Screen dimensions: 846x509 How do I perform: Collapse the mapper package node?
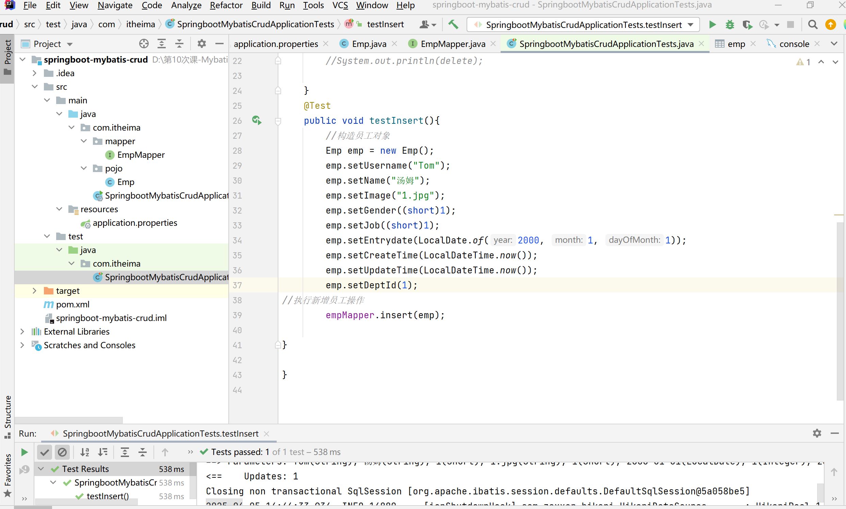pyautogui.click(x=84, y=141)
